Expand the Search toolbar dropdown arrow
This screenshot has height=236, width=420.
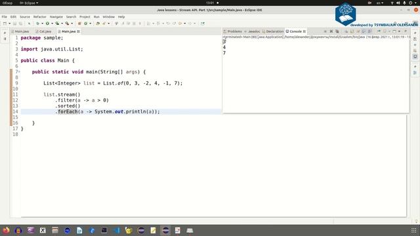pyautogui.click(x=108, y=24)
